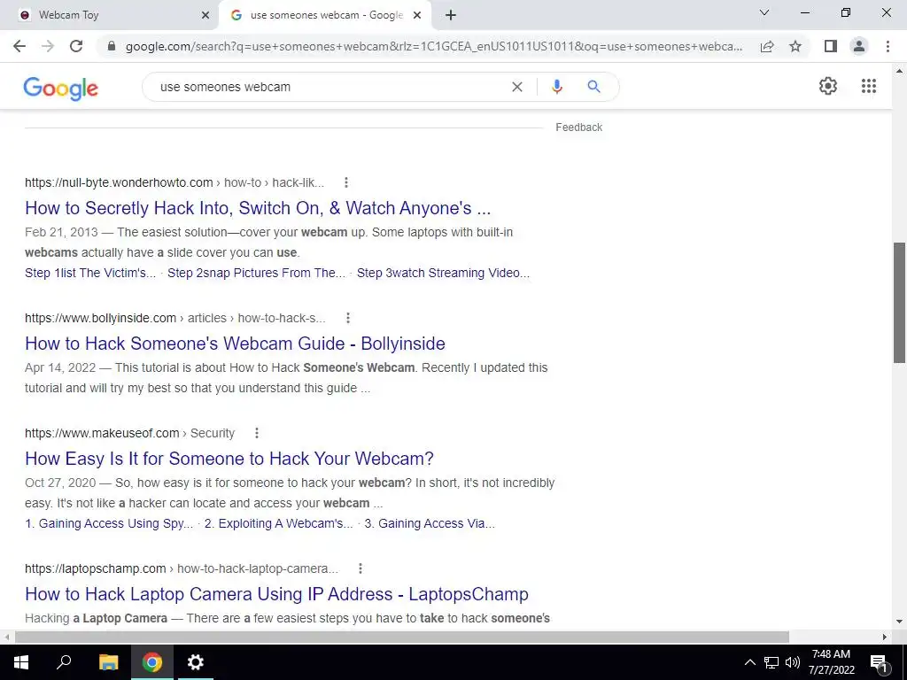Open tab search chevron
907x680 pixels.
coord(764,12)
